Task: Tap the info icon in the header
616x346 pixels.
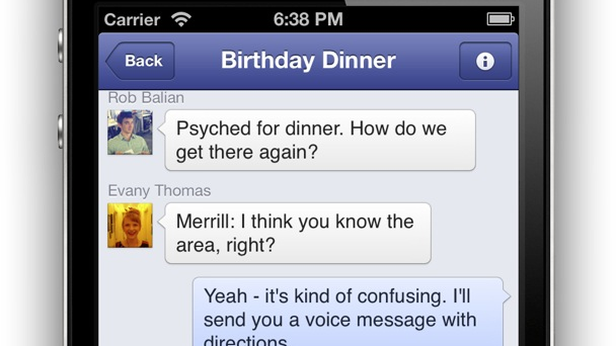Action: coord(485,61)
